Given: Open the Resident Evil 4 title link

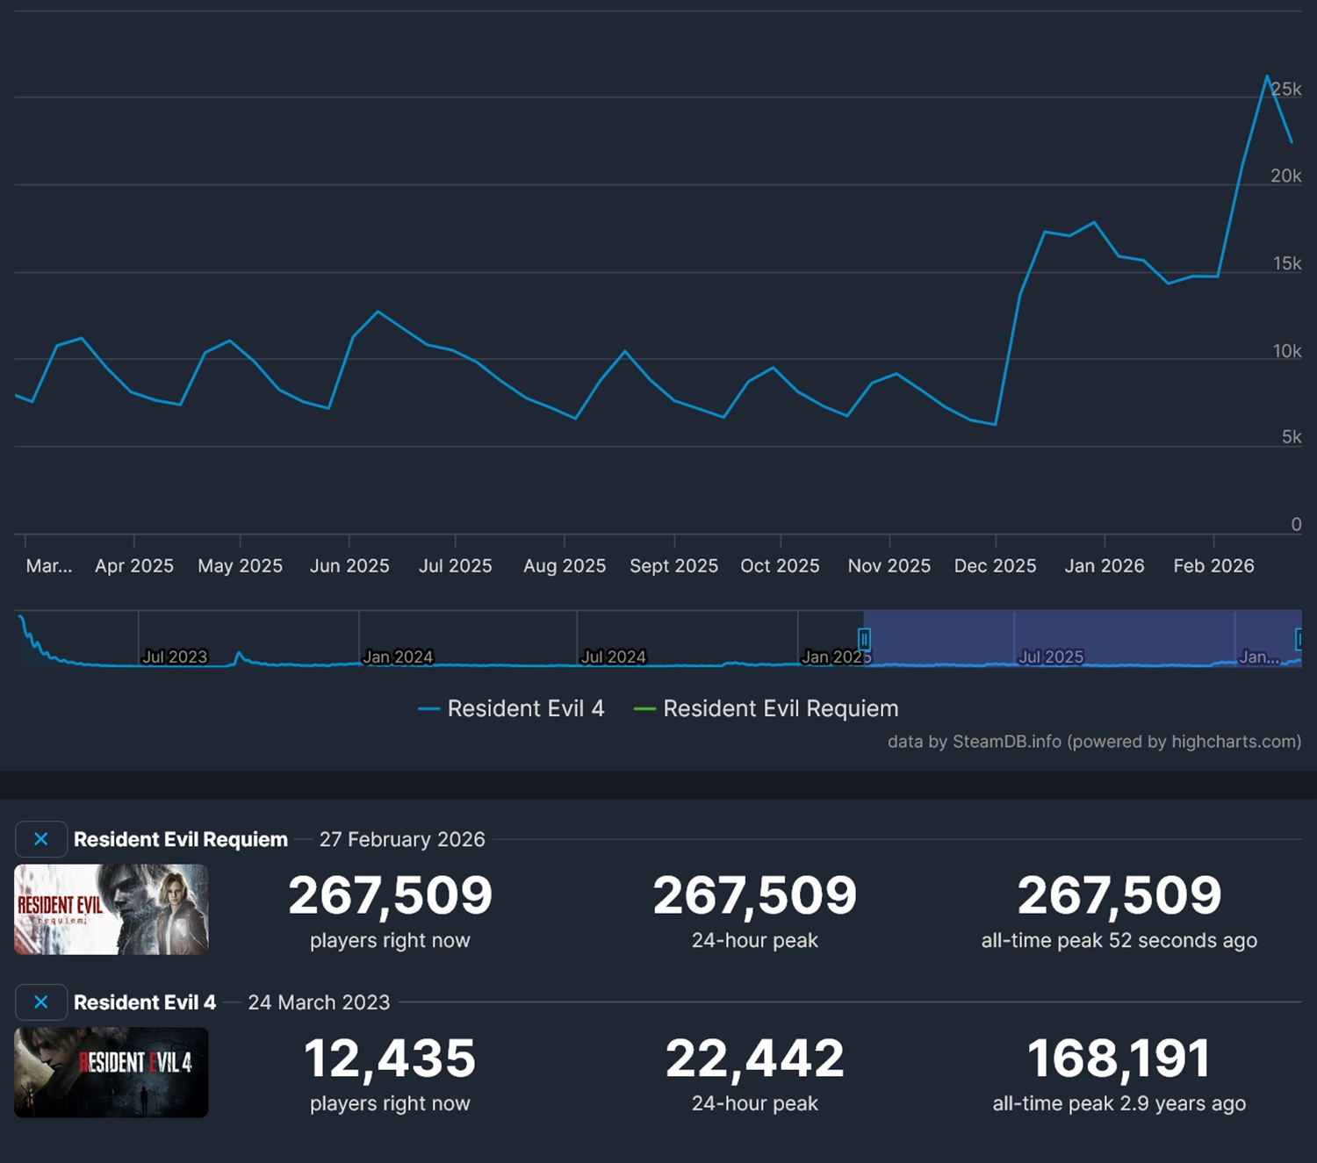Looking at the screenshot, I should pyautogui.click(x=145, y=1002).
